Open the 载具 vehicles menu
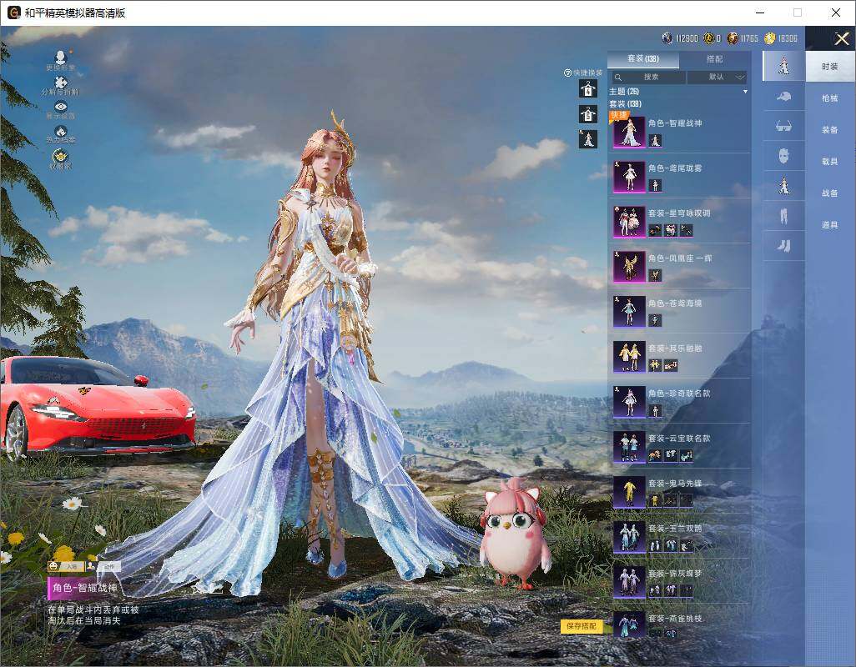The image size is (856, 667). point(830,162)
